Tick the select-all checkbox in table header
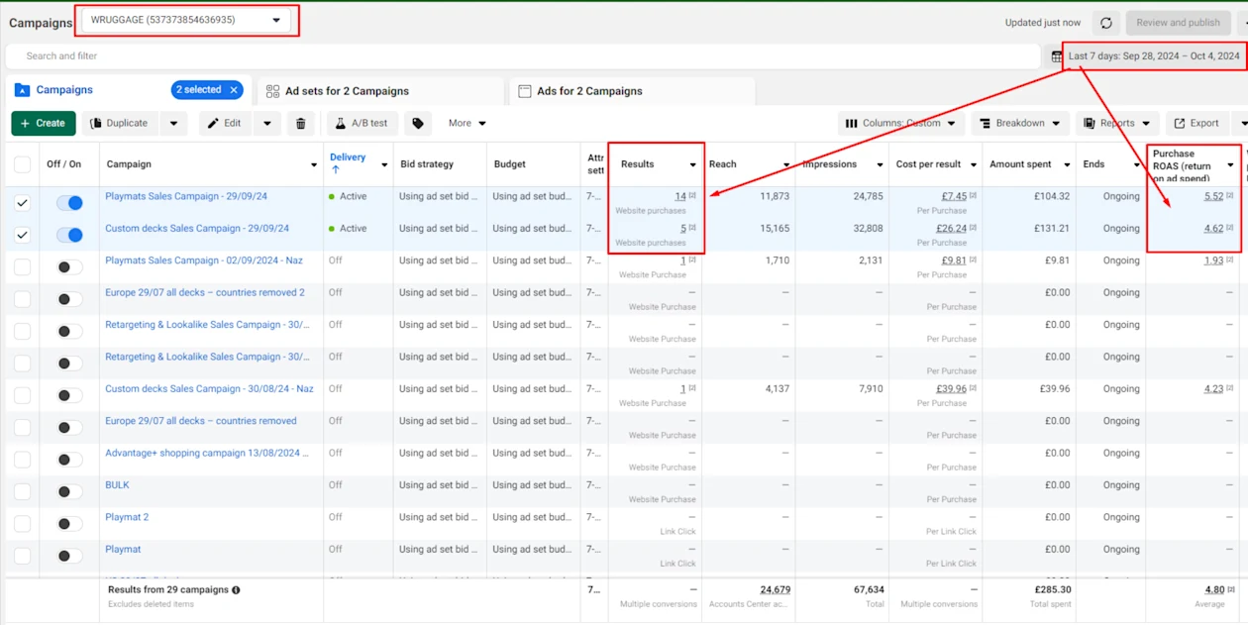The image size is (1248, 625). [x=22, y=164]
